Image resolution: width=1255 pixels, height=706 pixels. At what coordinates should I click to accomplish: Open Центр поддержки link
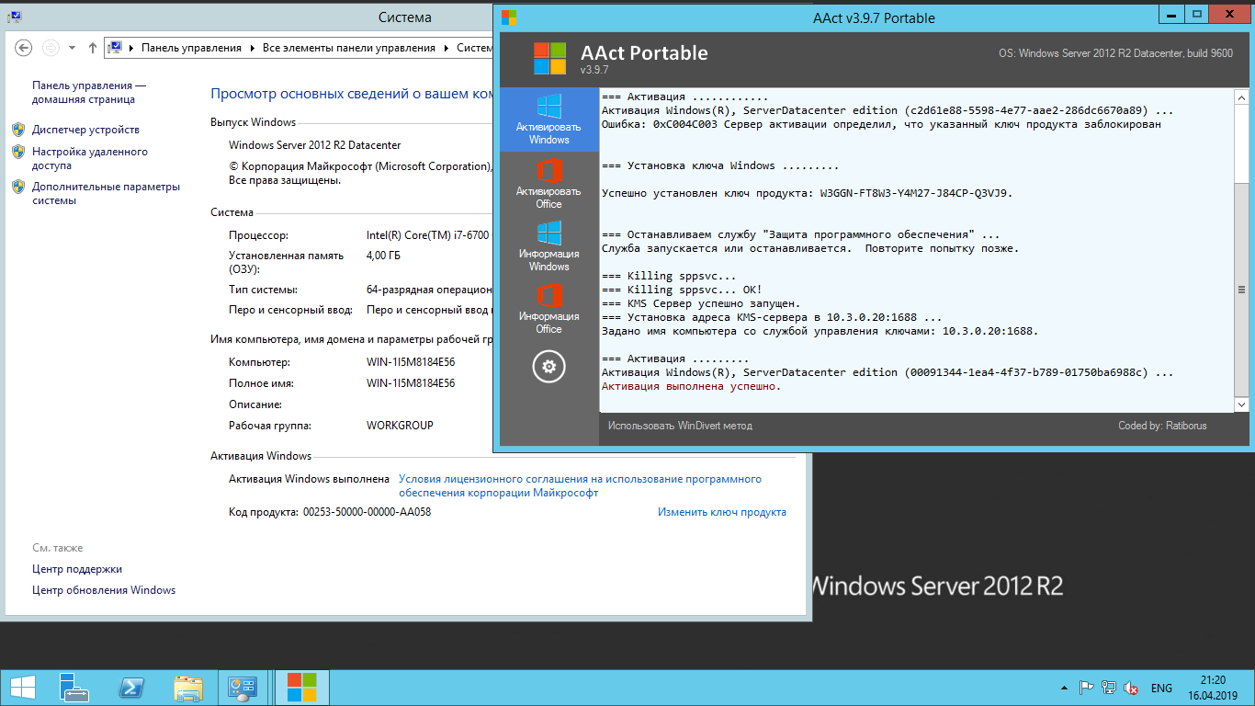point(77,569)
